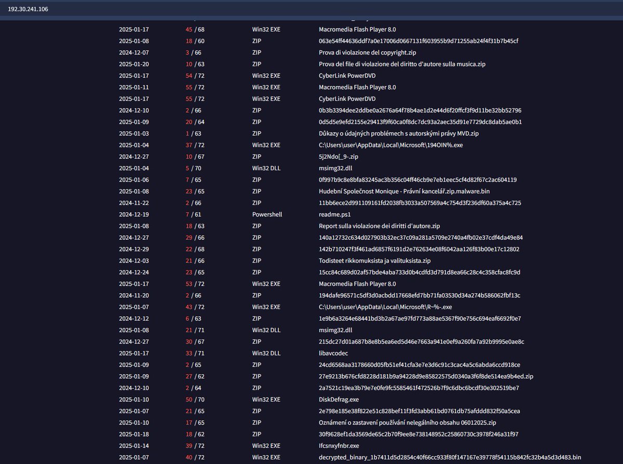Select the hash file name starting 063e54ff44636
Screen dimensions: 623x464
418,41
